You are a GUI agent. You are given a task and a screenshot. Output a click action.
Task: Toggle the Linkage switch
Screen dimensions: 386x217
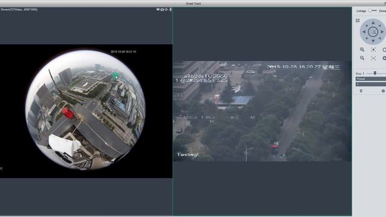pyautogui.click(x=372, y=11)
